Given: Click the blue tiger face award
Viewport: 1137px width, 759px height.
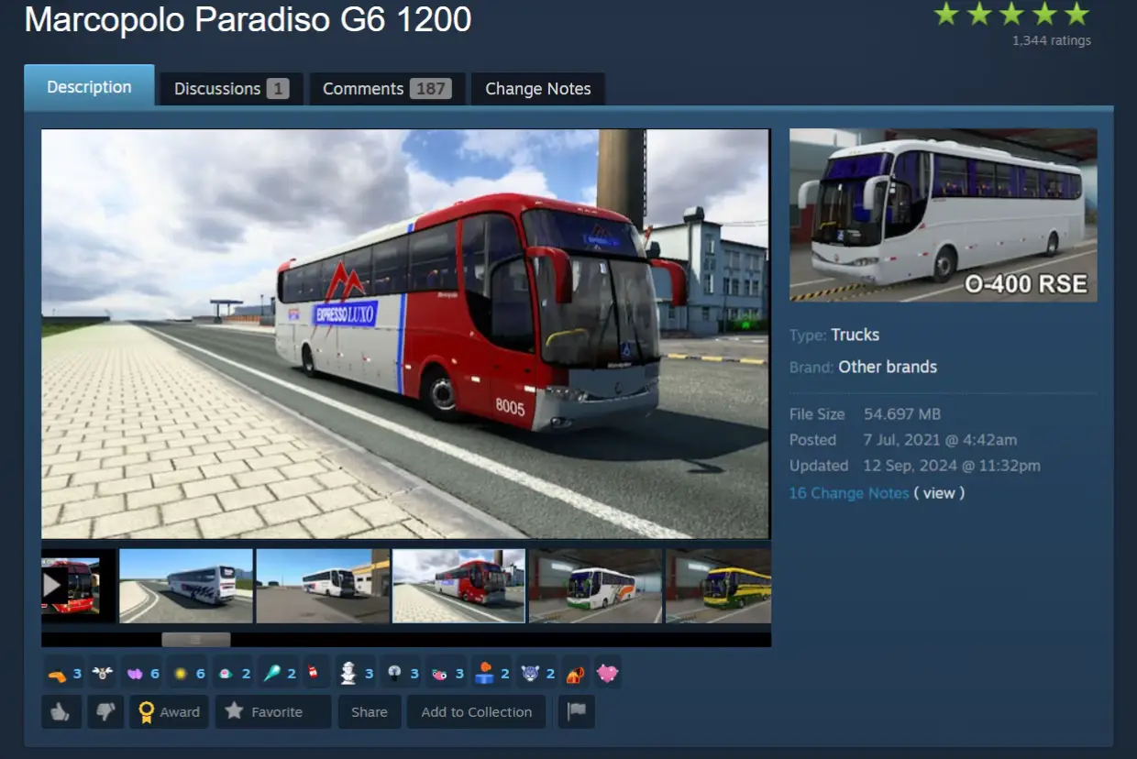Looking at the screenshot, I should 531,674.
